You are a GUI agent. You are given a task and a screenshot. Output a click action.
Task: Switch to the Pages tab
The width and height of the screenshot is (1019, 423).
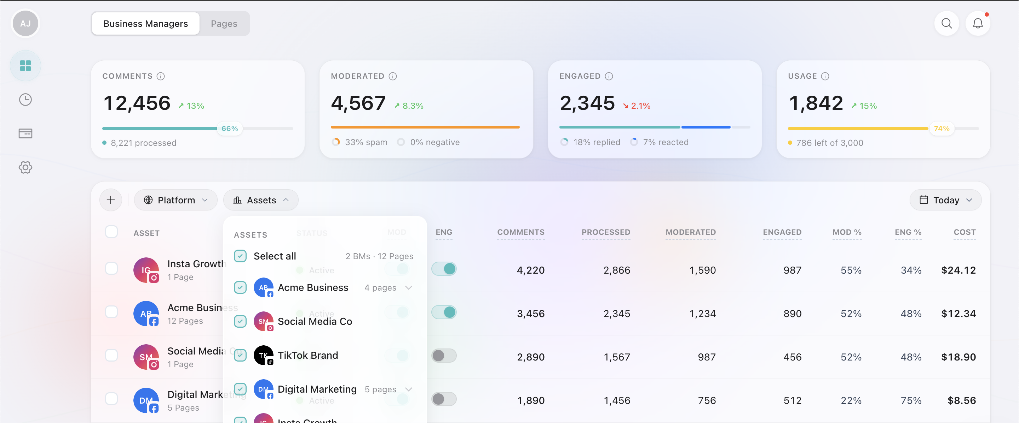(224, 23)
